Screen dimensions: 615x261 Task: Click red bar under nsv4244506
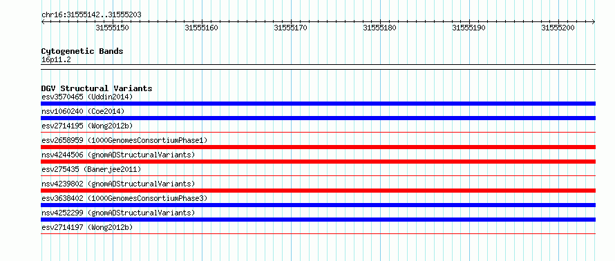click(318, 162)
